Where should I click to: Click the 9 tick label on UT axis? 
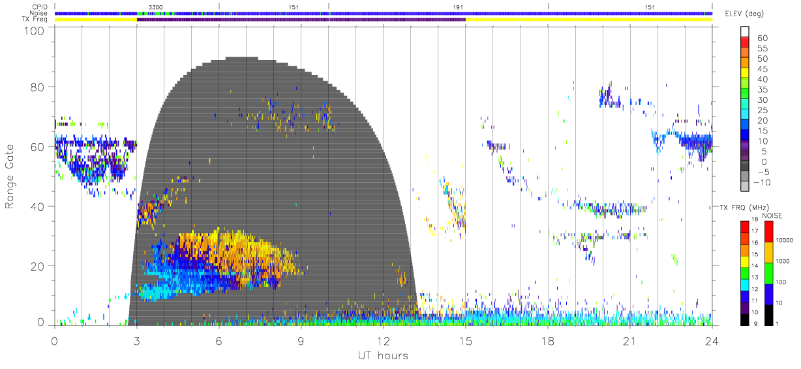pyautogui.click(x=301, y=340)
